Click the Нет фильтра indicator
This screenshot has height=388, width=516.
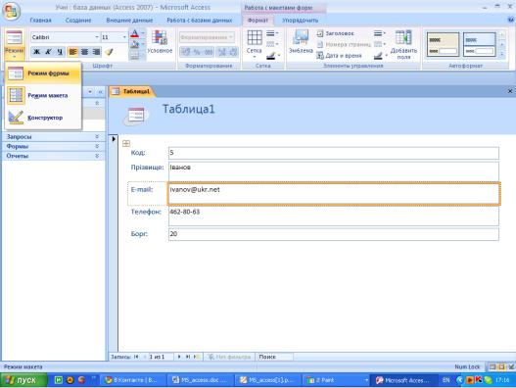(x=229, y=357)
